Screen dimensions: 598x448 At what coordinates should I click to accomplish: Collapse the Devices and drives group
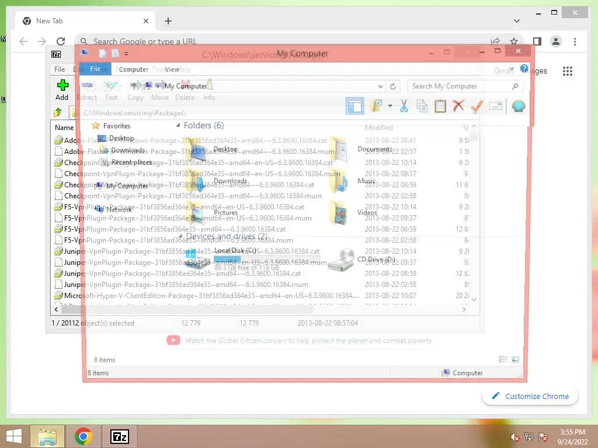coord(180,236)
